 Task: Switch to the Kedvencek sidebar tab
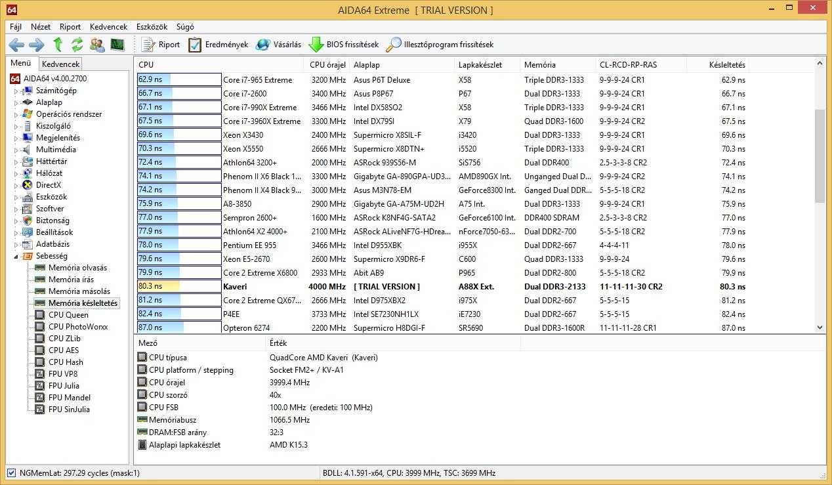(x=60, y=64)
